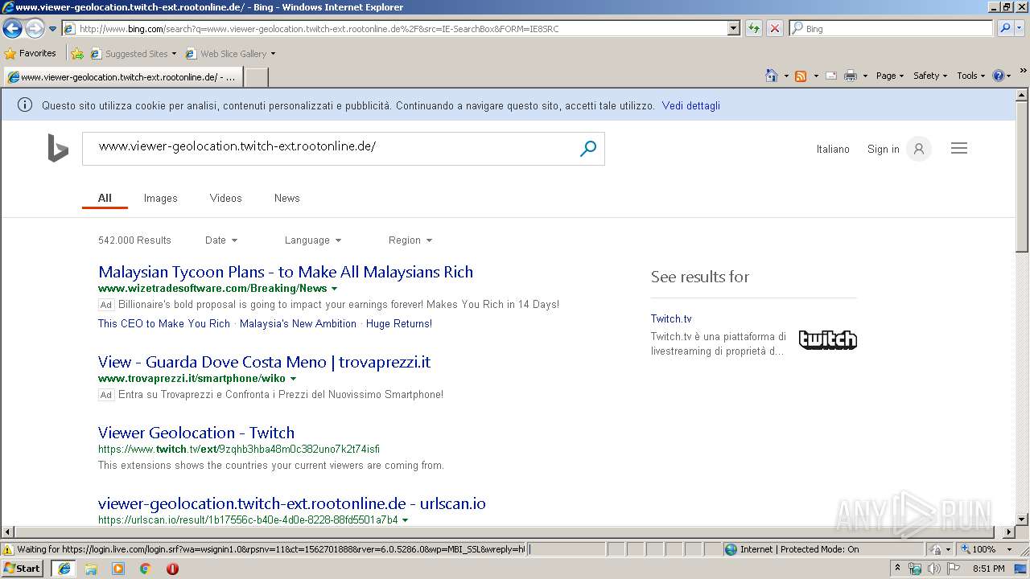
Task: Select the rootonline.de Bing browser tab
Action: (122, 77)
